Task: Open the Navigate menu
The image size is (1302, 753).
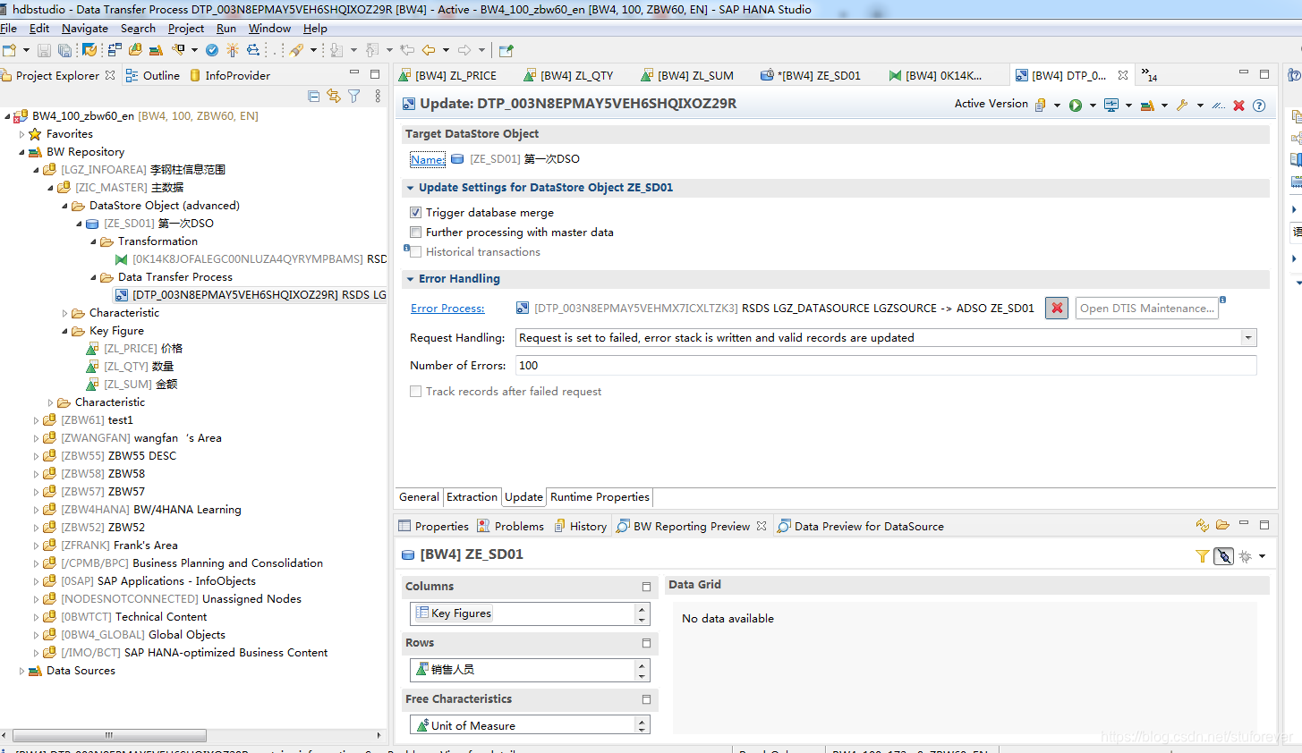Action: [x=85, y=29]
